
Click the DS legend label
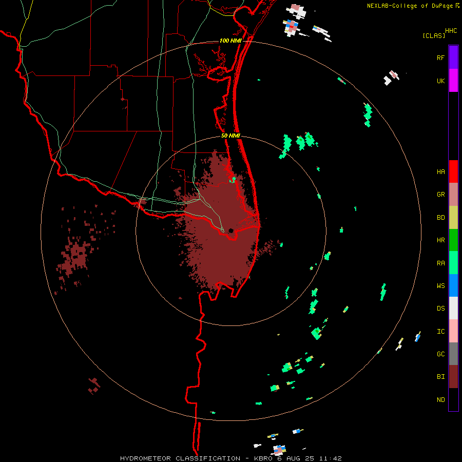click(440, 308)
